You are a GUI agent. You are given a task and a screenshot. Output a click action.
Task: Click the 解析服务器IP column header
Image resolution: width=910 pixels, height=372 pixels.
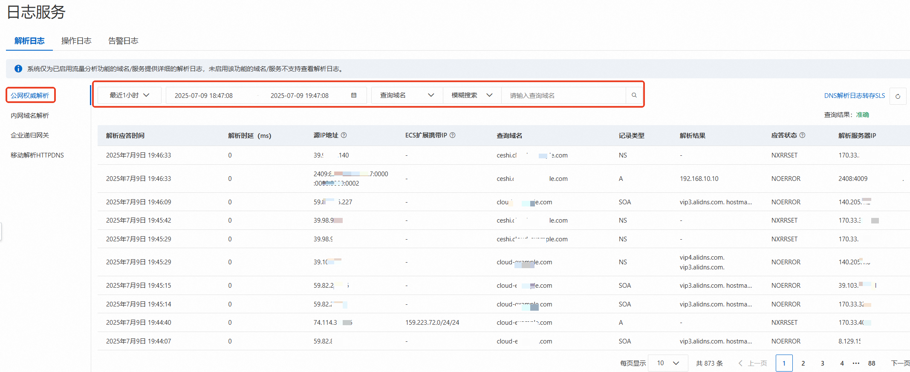[x=857, y=136]
